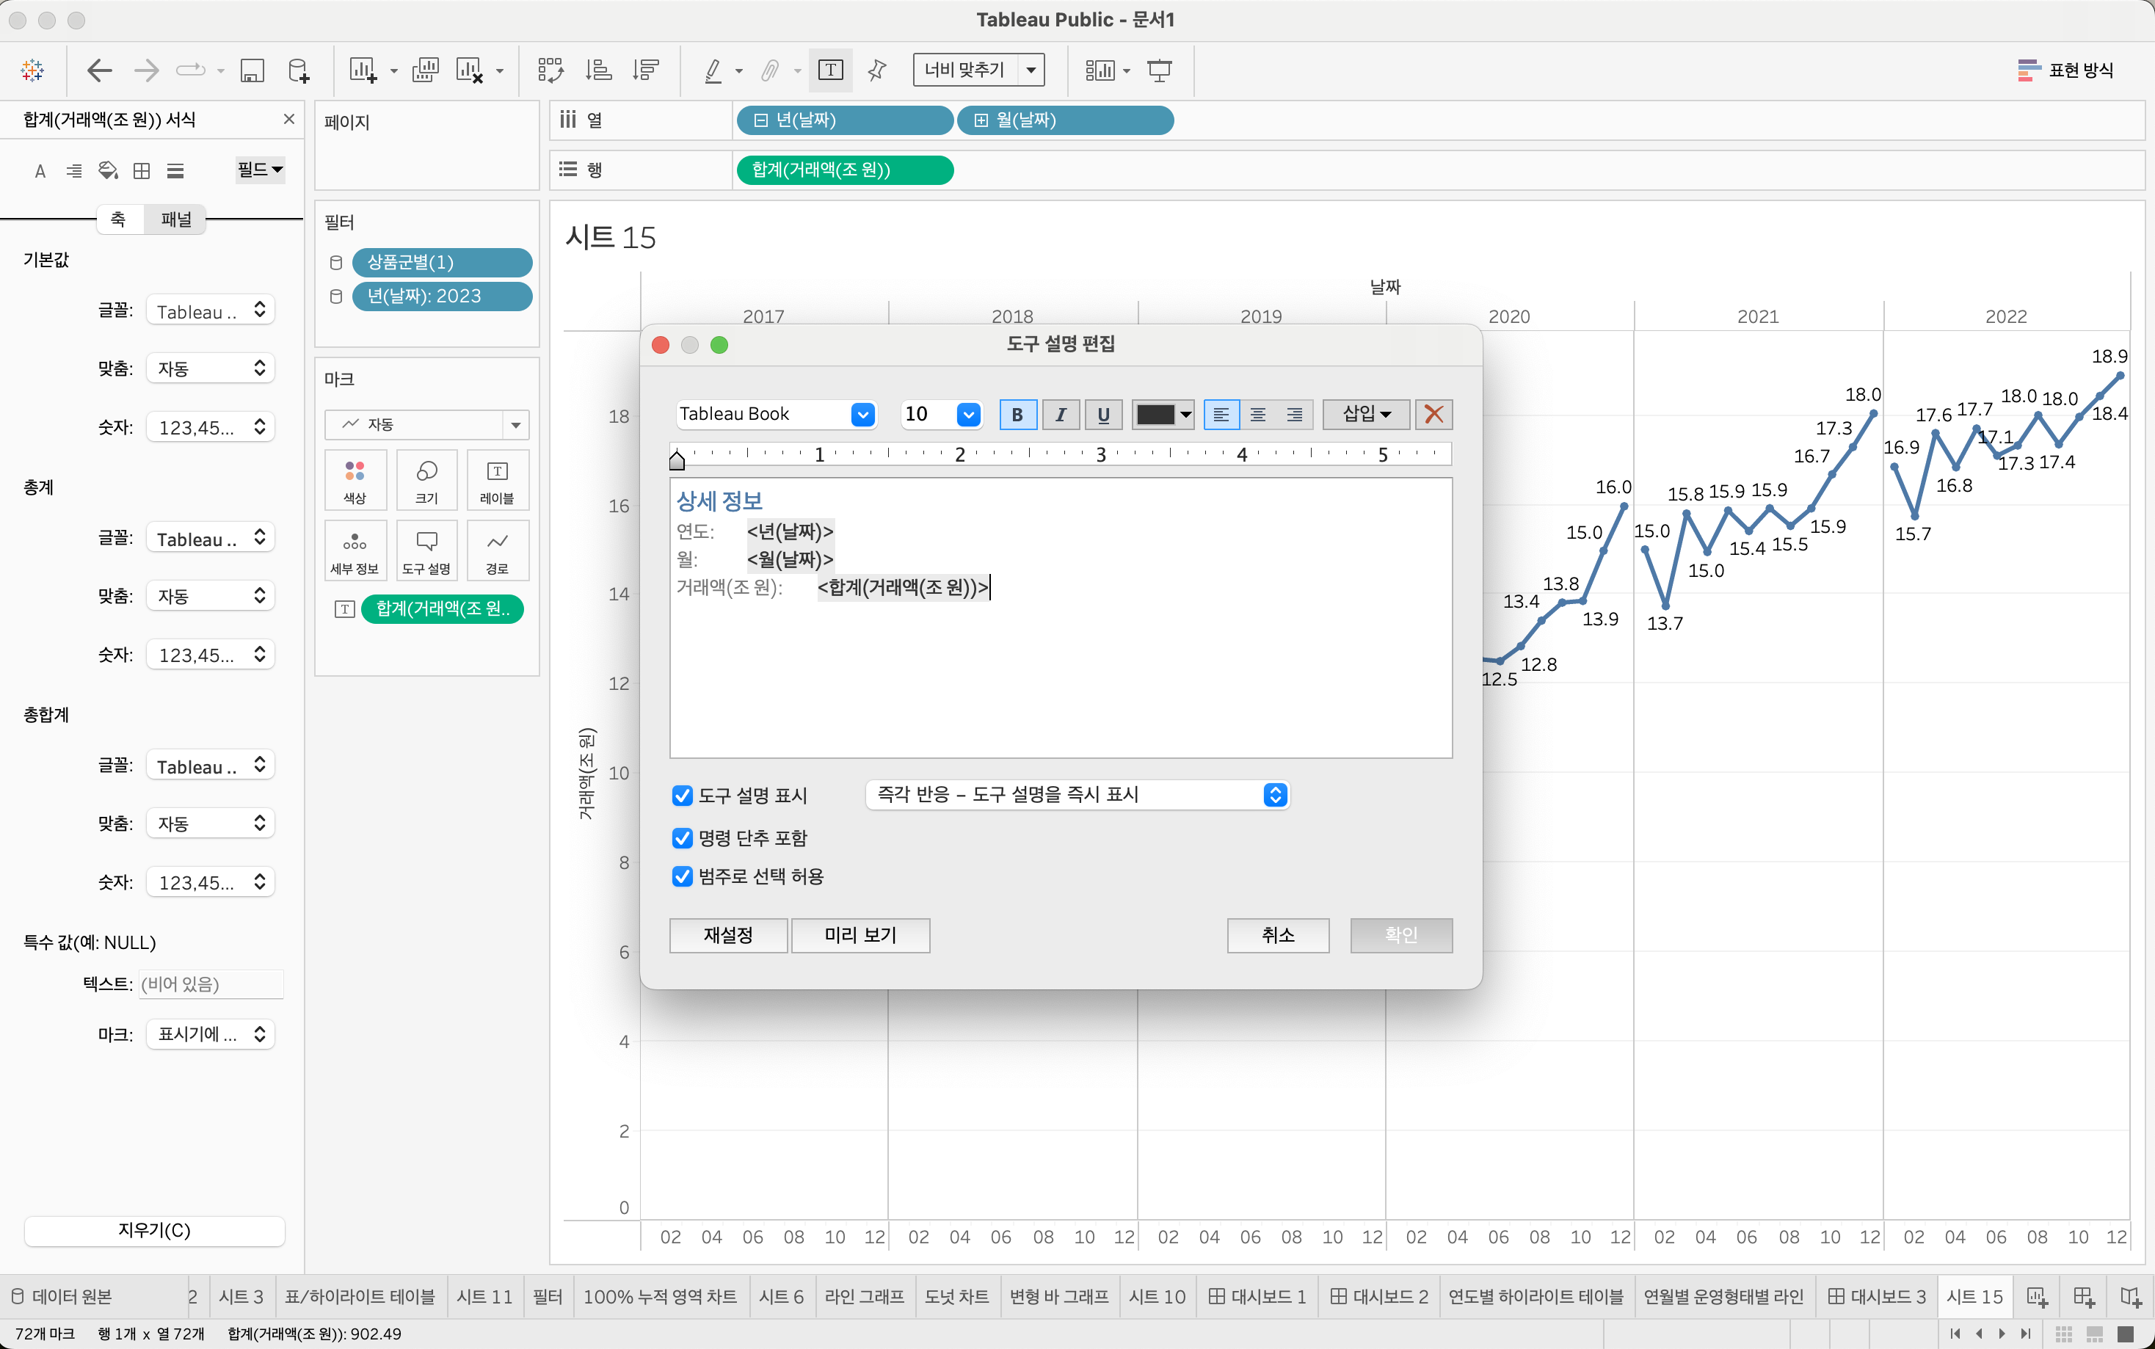This screenshot has width=2155, height=1349.
Task: Click the Bold formatting button in dialog
Action: [x=1017, y=415]
